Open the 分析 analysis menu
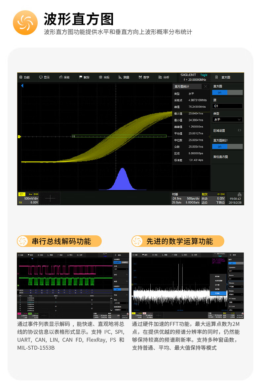The width and height of the screenshot is (261, 391). pos(164,77)
